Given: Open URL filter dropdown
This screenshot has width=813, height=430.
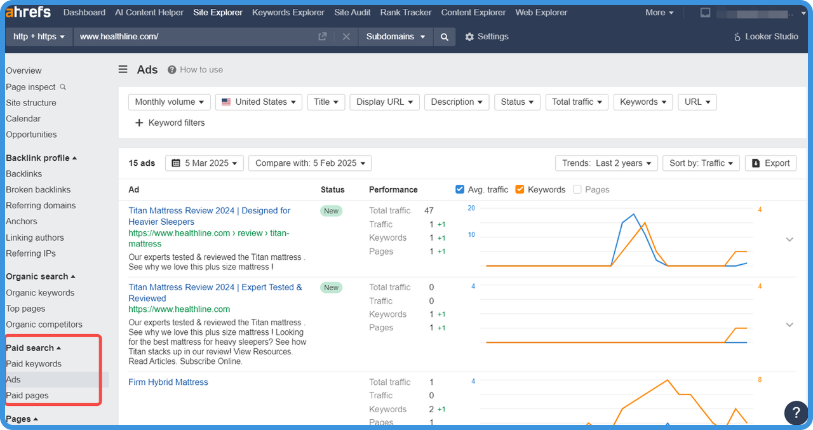Looking at the screenshot, I should (697, 102).
